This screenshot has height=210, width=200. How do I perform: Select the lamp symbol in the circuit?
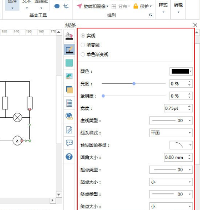pos(18,118)
